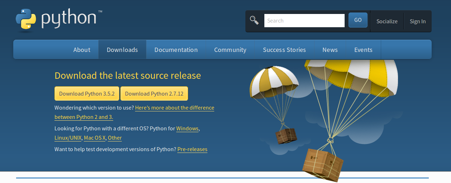Open the About navigation tab
Viewport: 451px width, 183px height.
click(82, 50)
